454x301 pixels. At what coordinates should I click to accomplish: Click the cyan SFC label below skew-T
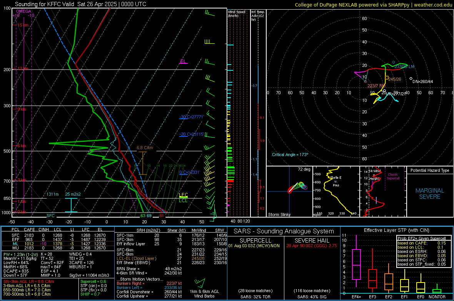tap(50, 216)
